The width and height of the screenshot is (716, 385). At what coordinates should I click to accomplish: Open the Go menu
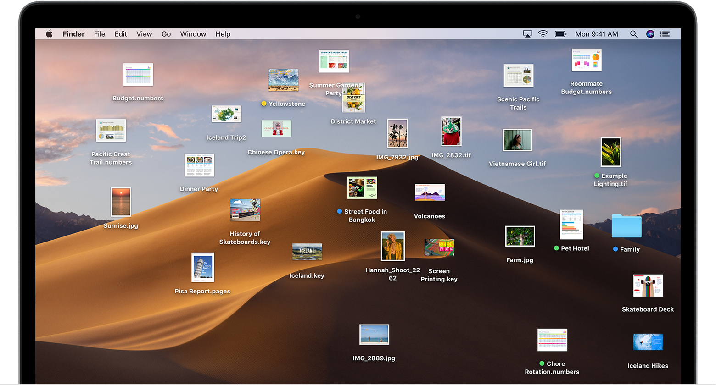pyautogui.click(x=166, y=34)
